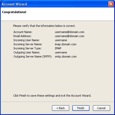Click the Account Name label
Viewport: 115px width, 115px height.
coord(23,32)
